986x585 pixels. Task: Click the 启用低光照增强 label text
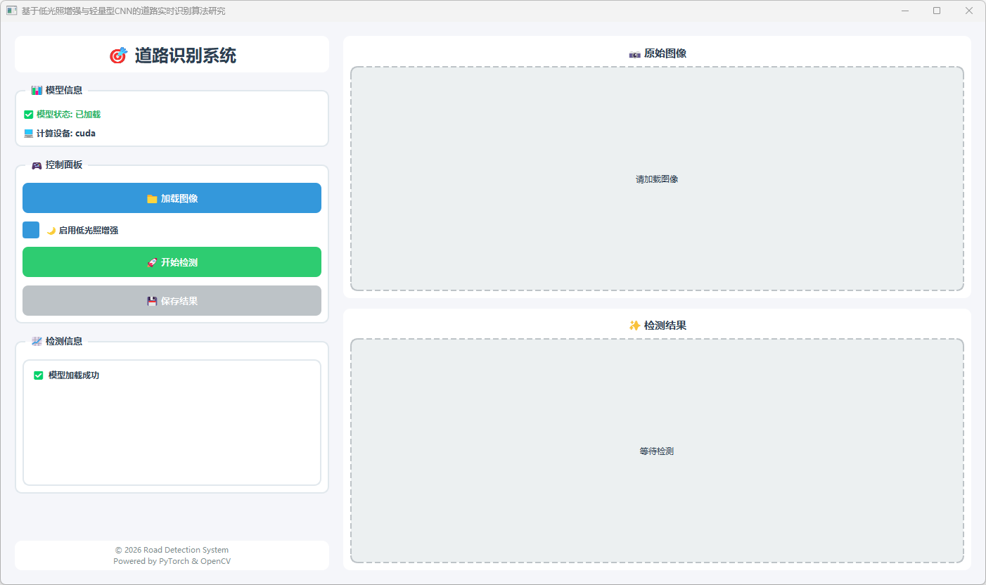[x=88, y=231]
